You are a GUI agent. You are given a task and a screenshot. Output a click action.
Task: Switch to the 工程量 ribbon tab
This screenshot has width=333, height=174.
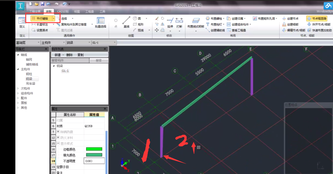click(x=89, y=11)
